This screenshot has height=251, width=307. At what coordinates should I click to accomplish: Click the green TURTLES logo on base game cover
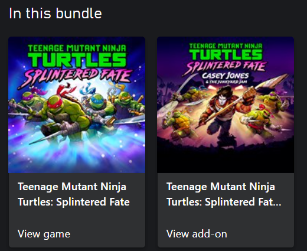click(77, 60)
